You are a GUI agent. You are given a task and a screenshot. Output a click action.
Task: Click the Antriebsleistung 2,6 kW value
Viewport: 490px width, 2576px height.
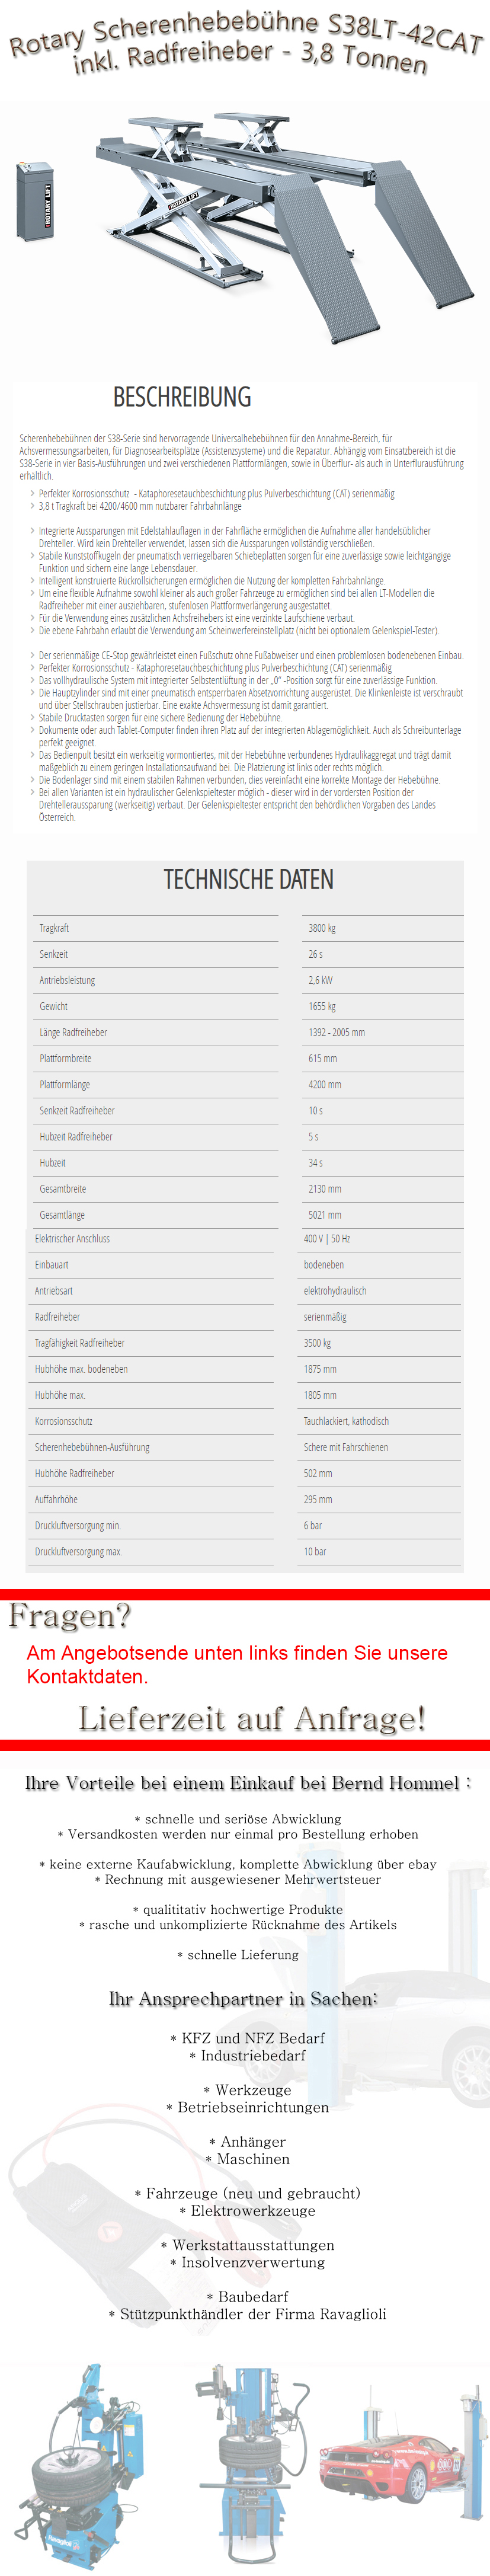(x=320, y=980)
